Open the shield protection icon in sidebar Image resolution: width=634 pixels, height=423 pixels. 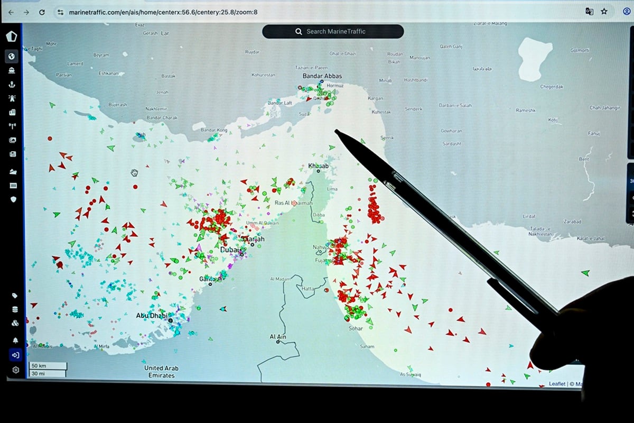(x=13, y=200)
